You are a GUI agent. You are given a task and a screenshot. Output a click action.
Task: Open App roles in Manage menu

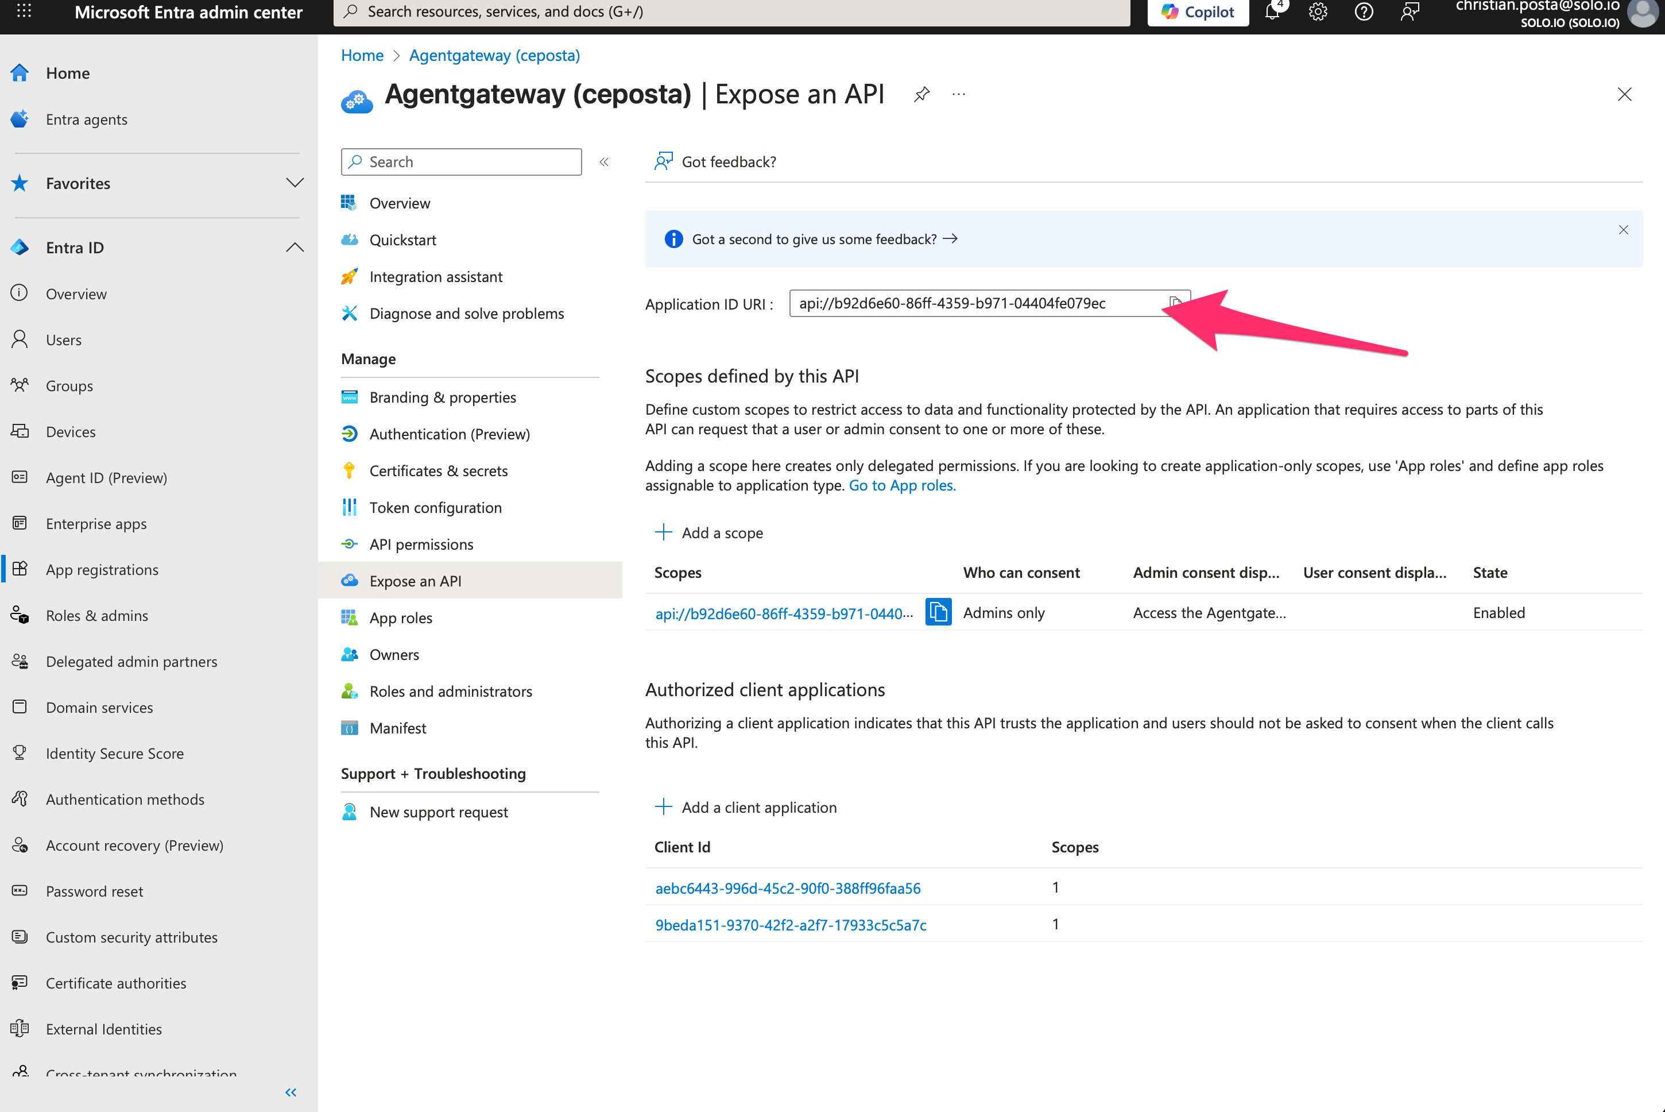(x=401, y=617)
